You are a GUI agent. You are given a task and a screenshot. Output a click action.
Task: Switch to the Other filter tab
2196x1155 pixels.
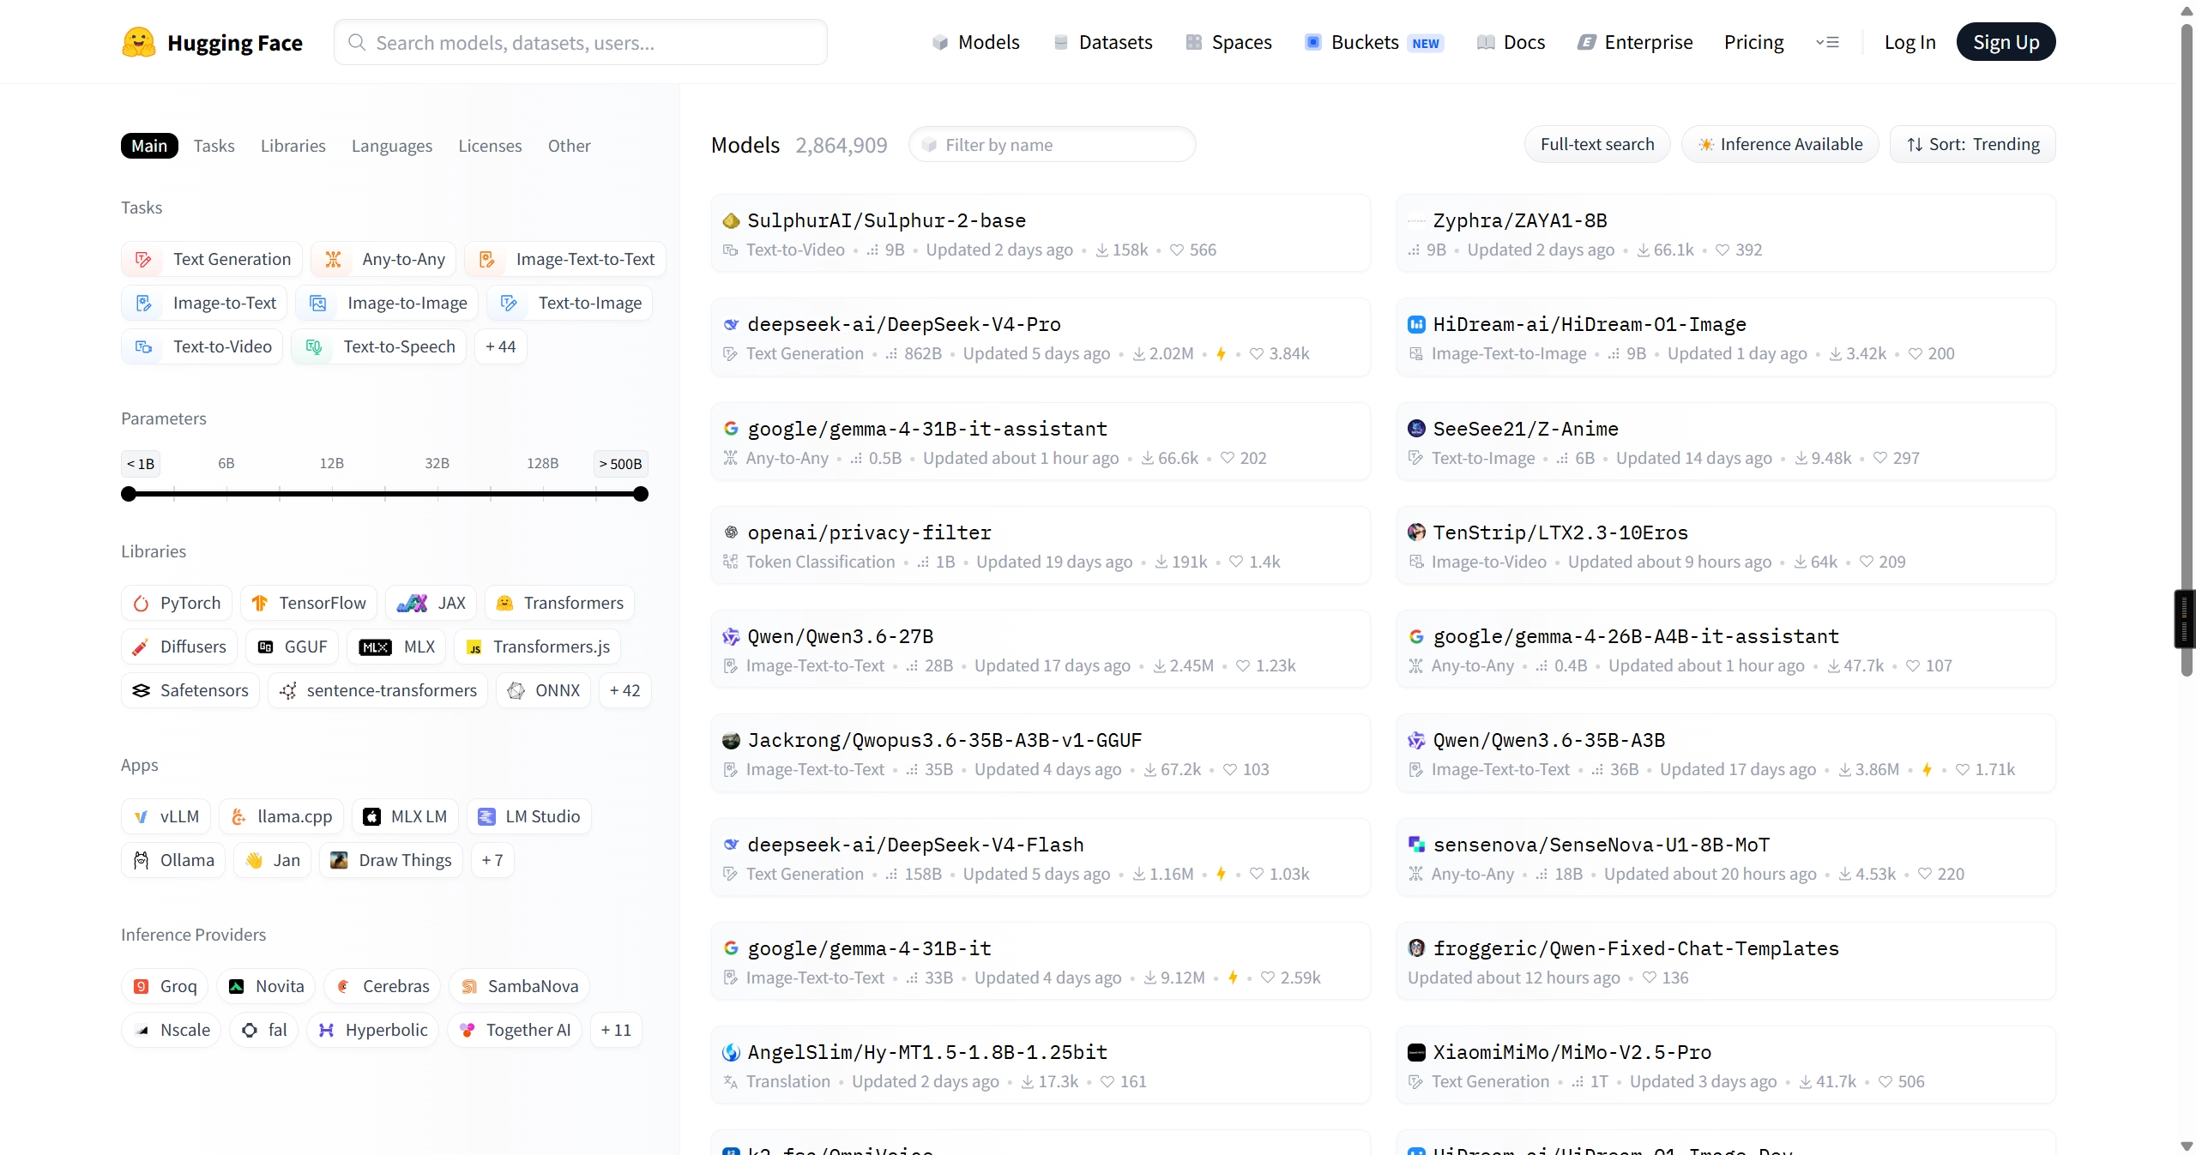[x=570, y=146]
